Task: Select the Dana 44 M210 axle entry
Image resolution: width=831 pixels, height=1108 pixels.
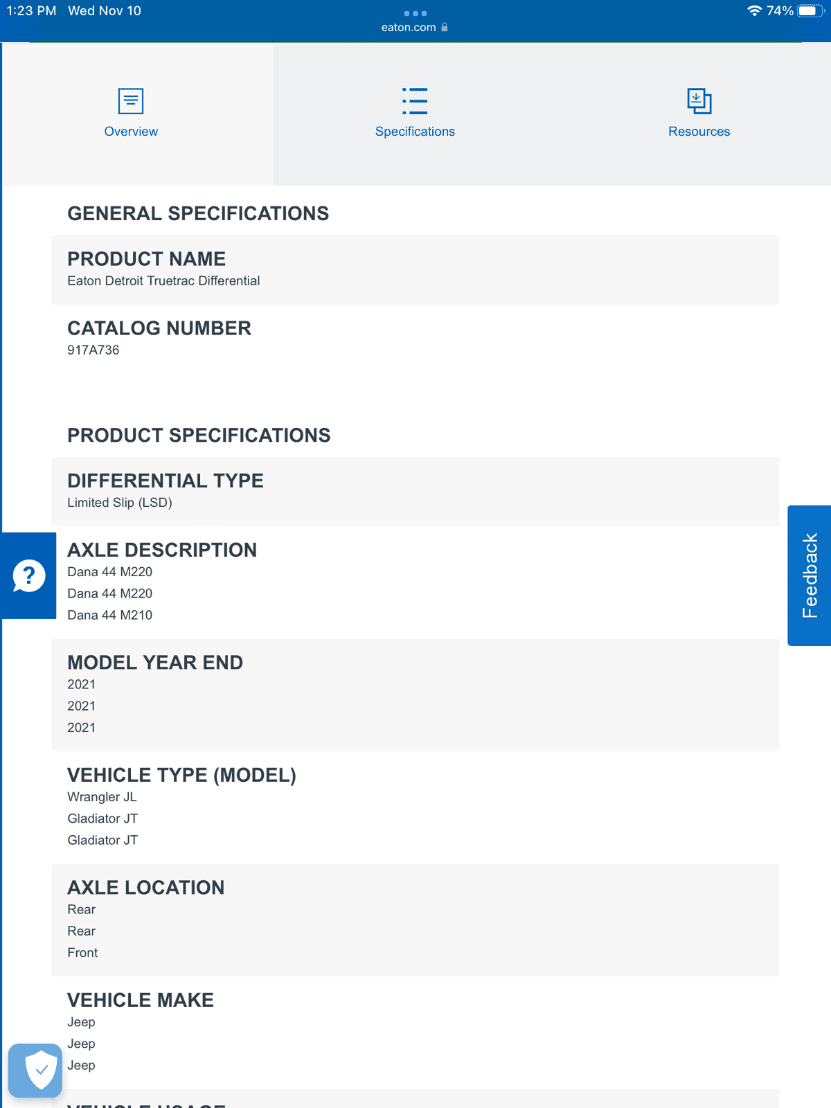Action: click(x=109, y=615)
